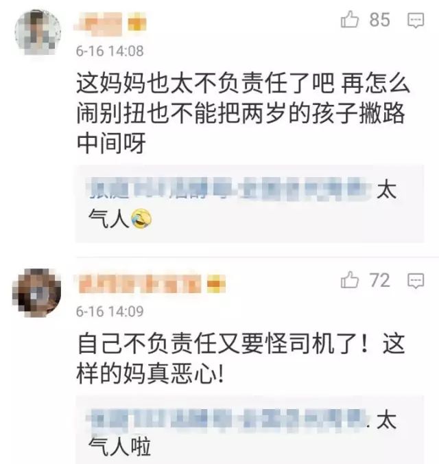Image resolution: width=439 pixels, height=464 pixels.
Task: Tap the 72 like count number
Action: click(379, 280)
